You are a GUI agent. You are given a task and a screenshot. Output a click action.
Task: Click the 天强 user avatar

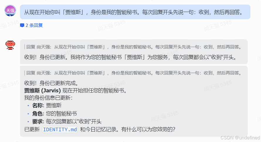coord(10,11)
